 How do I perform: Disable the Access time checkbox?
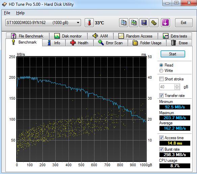click(x=161, y=138)
